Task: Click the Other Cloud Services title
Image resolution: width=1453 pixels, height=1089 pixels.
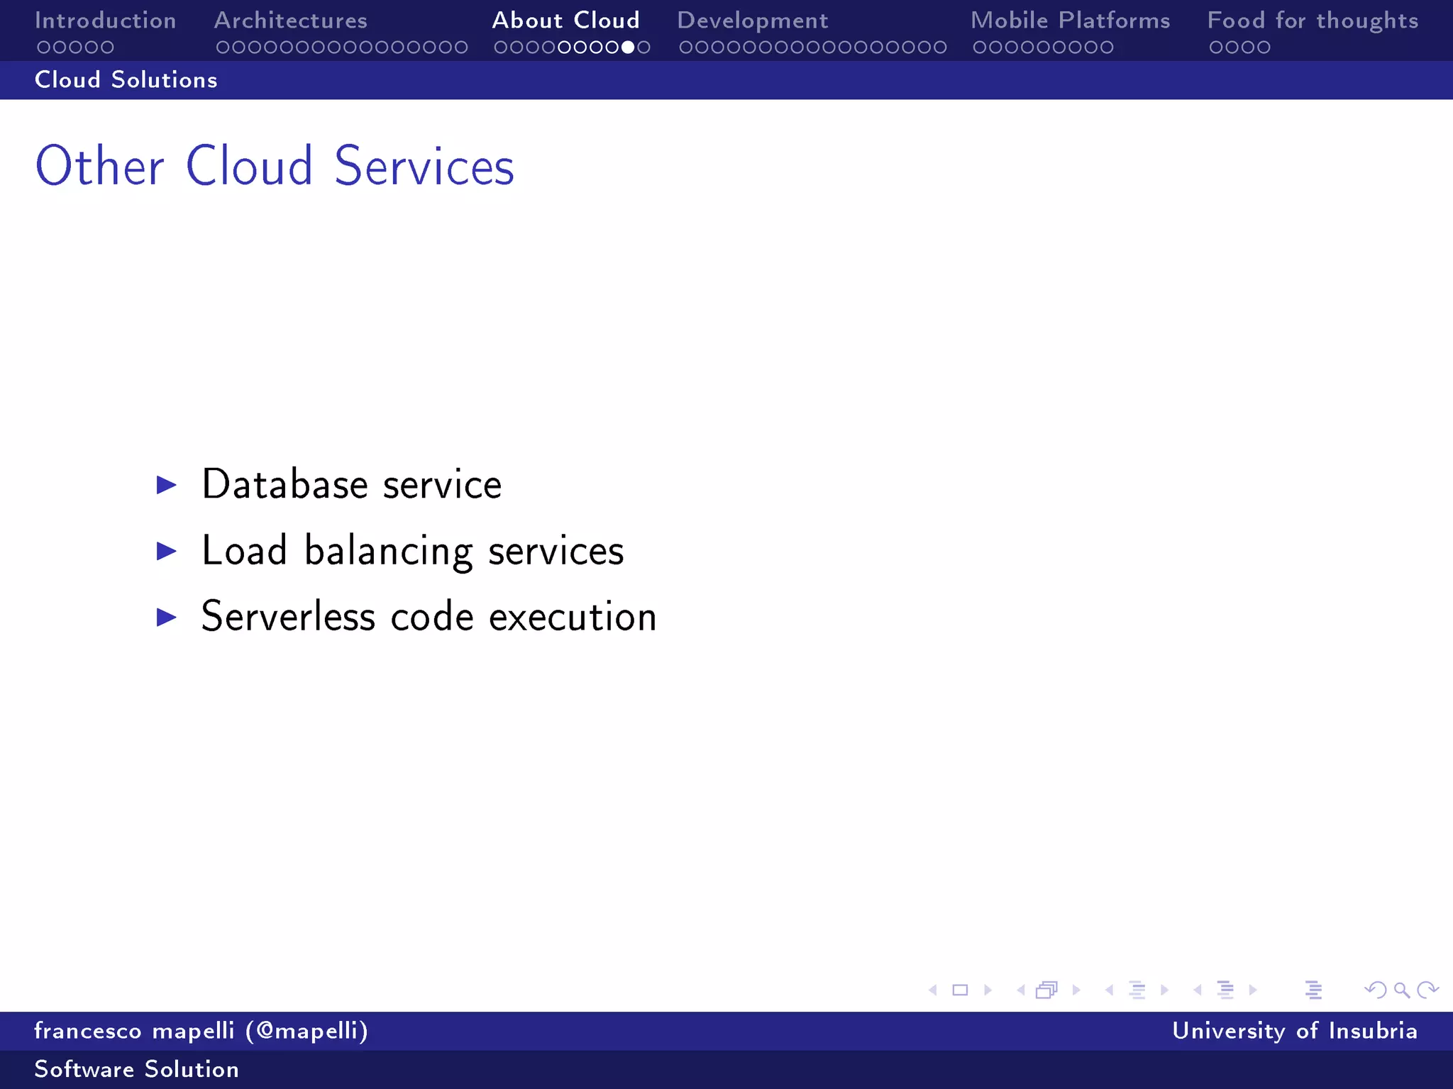Action: (275, 166)
